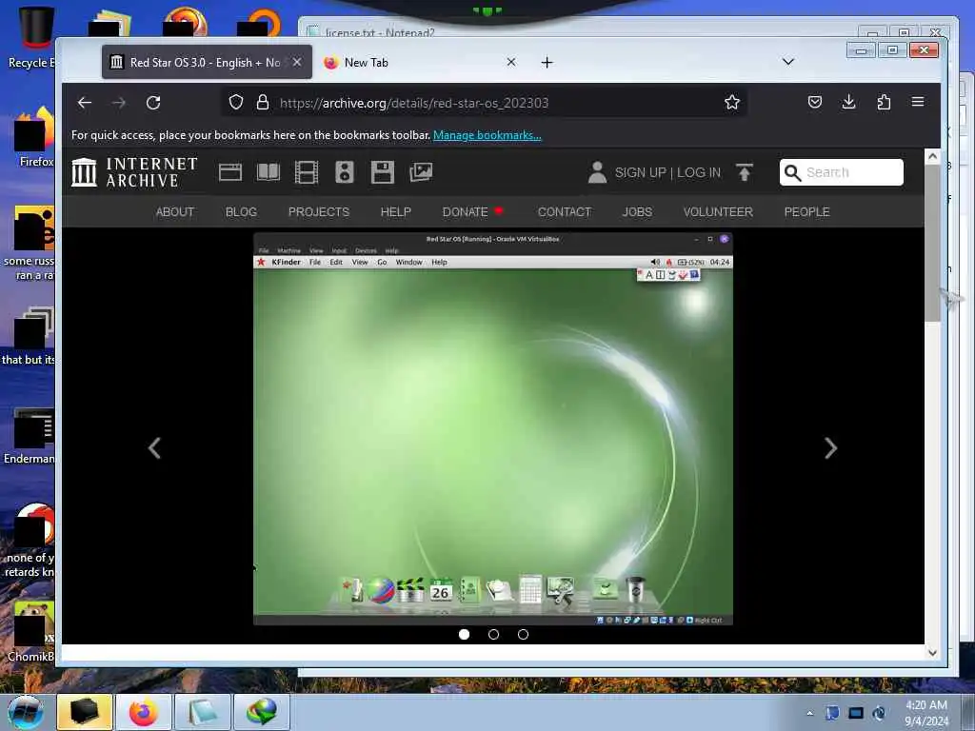This screenshot has height=731, width=975.
Task: Focus the archive Search field
Action: 842,172
